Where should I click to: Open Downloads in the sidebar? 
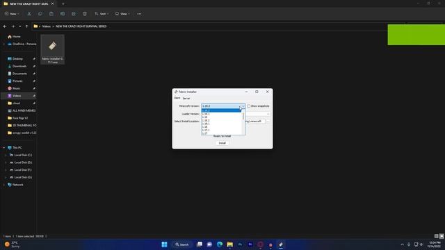19,66
